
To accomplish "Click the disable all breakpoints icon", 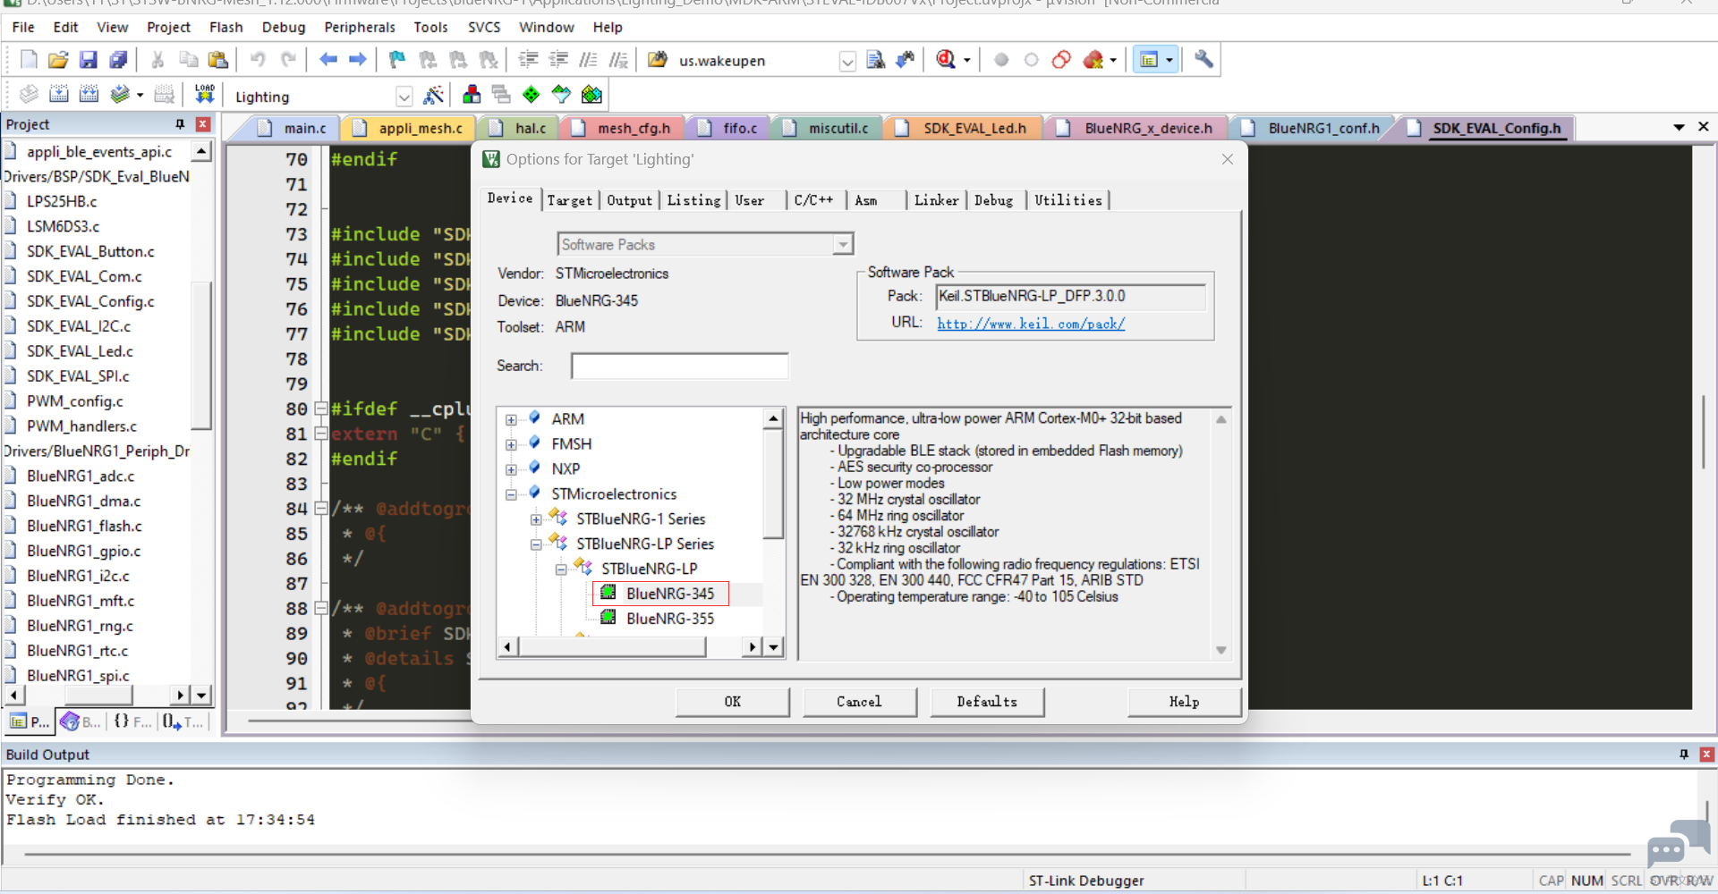I will [1061, 60].
